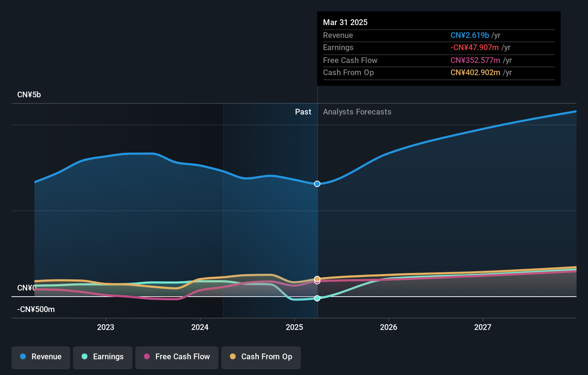Select the Revenue data point marker on chart
This screenshot has width=588, height=375.
(317, 184)
